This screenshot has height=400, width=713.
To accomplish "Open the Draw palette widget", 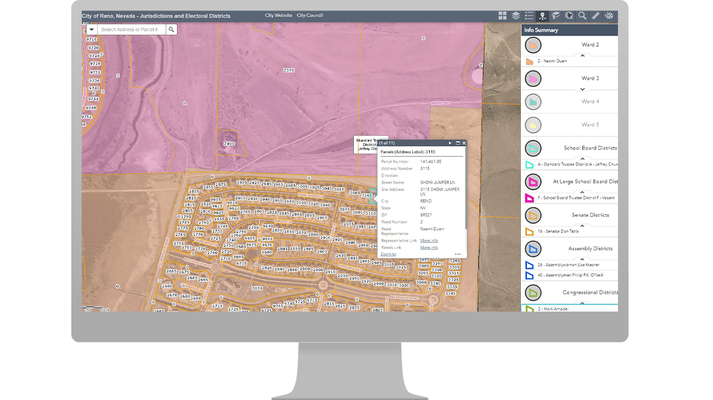I will (609, 16).
